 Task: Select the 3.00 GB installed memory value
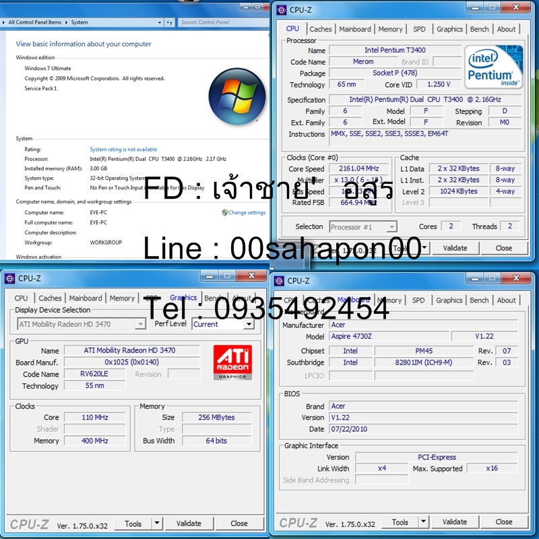click(98, 168)
